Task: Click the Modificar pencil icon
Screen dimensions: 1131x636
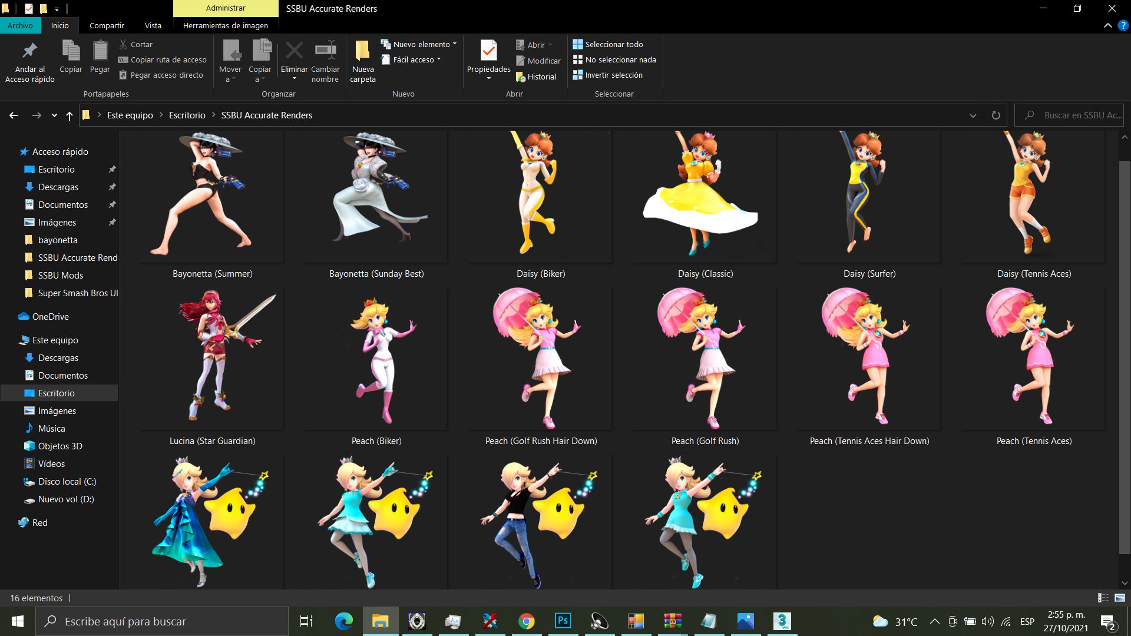Action: click(x=521, y=61)
